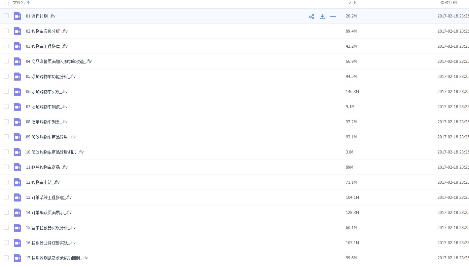Open file 16.拦截器业务逻辑实现_.flv
Viewport: 469px width, 267px height.
(51, 243)
